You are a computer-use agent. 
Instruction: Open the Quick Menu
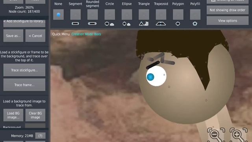coord(61,34)
